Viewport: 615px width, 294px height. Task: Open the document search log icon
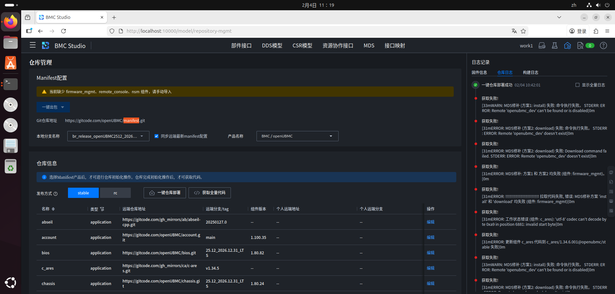tap(580, 46)
